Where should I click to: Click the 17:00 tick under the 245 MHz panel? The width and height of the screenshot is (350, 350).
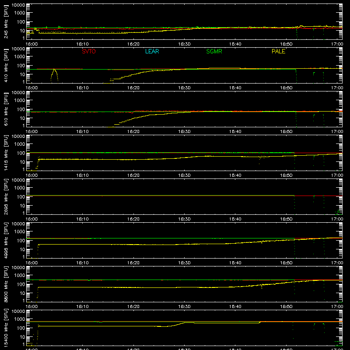(x=337, y=44)
